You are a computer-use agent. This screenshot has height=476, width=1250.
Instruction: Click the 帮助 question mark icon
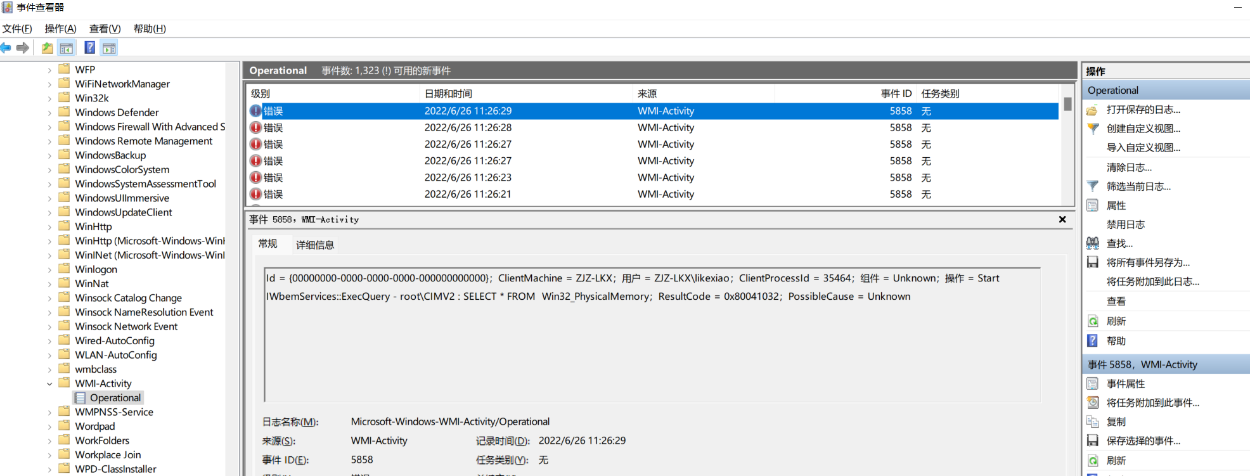[1092, 341]
